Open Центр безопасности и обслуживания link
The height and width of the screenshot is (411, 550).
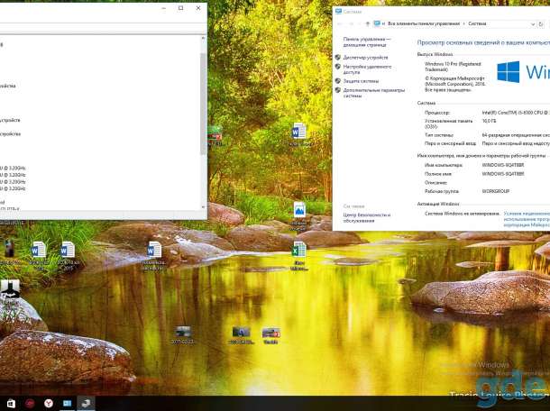[x=367, y=218]
